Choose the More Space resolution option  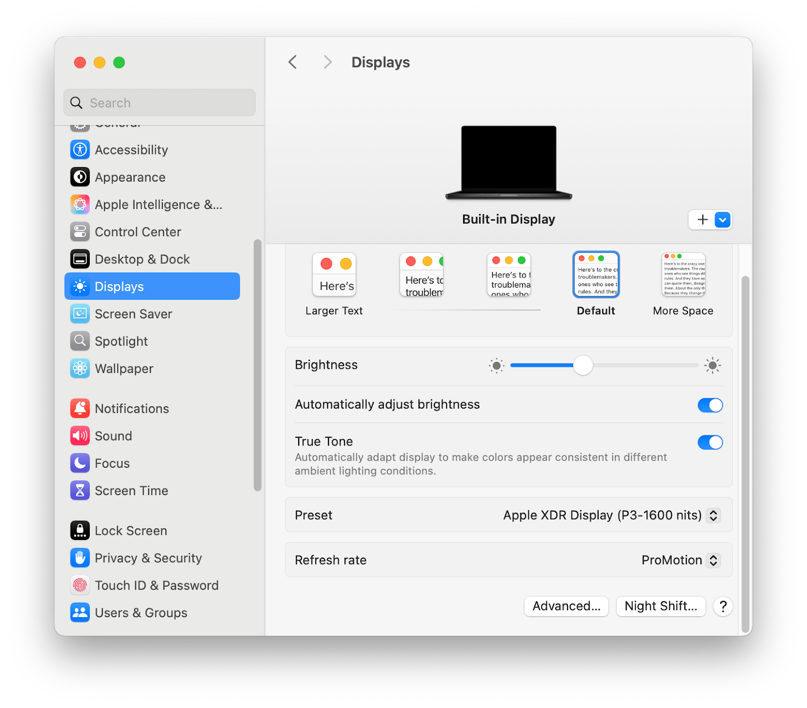683,285
